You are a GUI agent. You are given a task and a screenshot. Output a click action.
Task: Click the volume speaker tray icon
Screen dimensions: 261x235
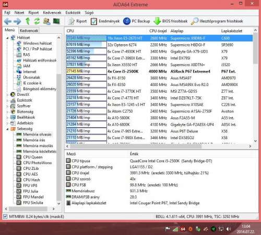point(229,229)
